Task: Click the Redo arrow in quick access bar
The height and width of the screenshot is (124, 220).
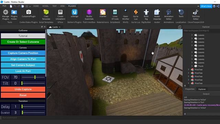Action: click(19, 6)
